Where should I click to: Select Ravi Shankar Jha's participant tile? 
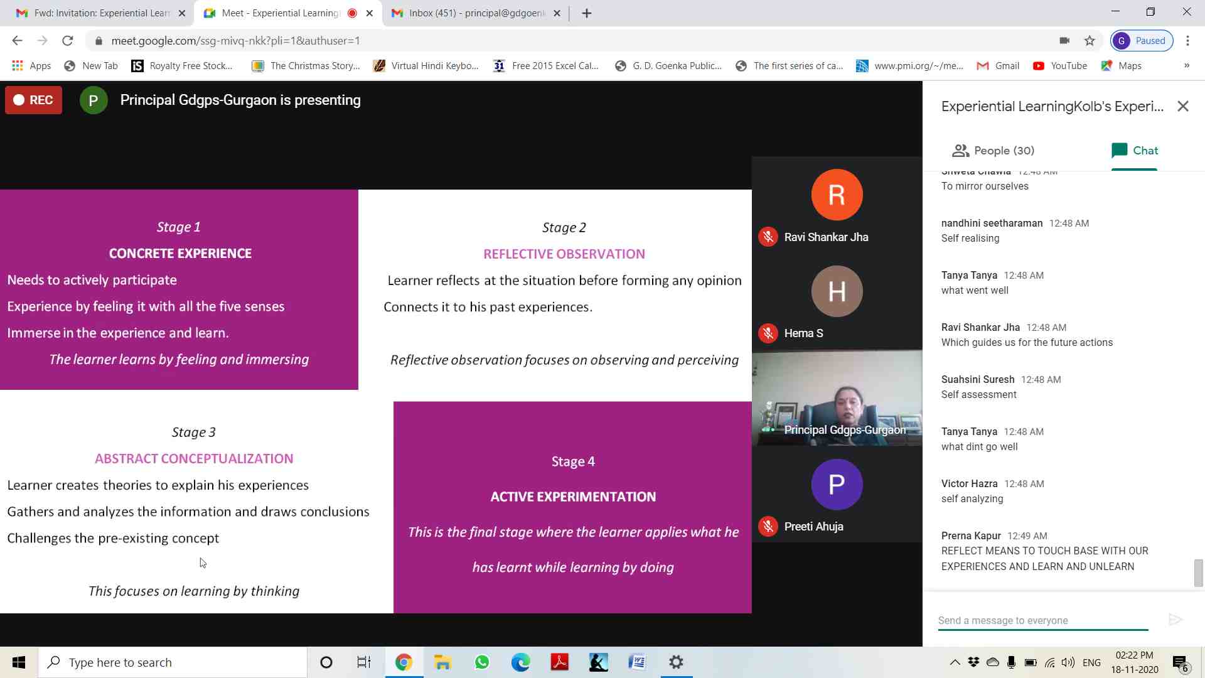pyautogui.click(x=837, y=205)
